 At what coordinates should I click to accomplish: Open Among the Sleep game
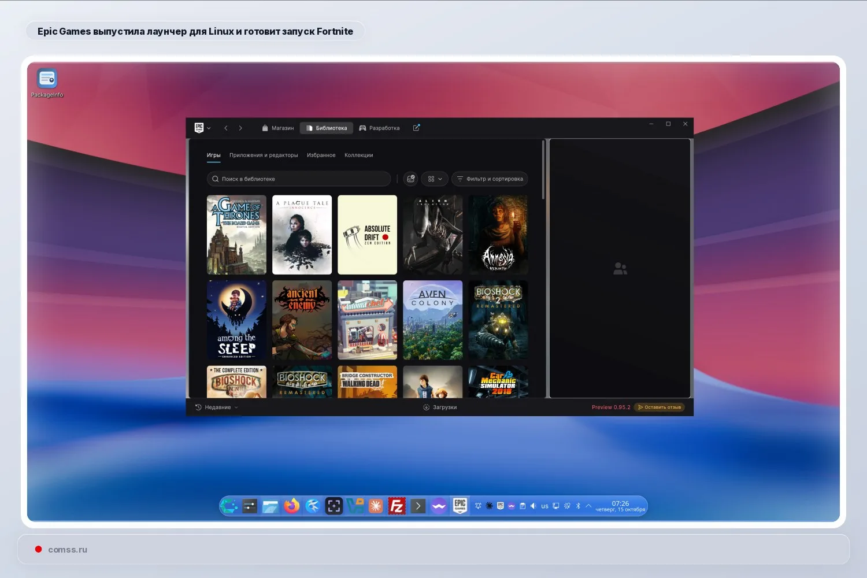tap(236, 320)
